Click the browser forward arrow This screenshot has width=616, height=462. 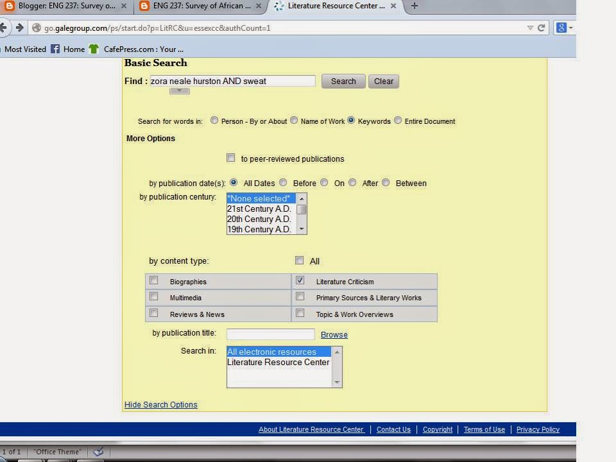pyautogui.click(x=19, y=28)
